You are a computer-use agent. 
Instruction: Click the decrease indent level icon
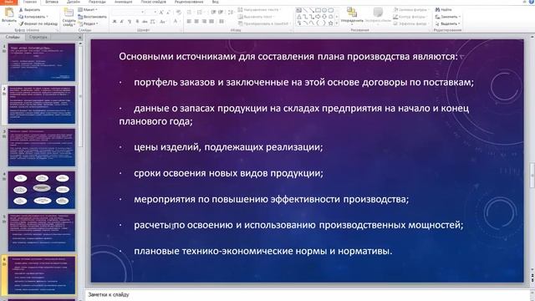(x=213, y=13)
